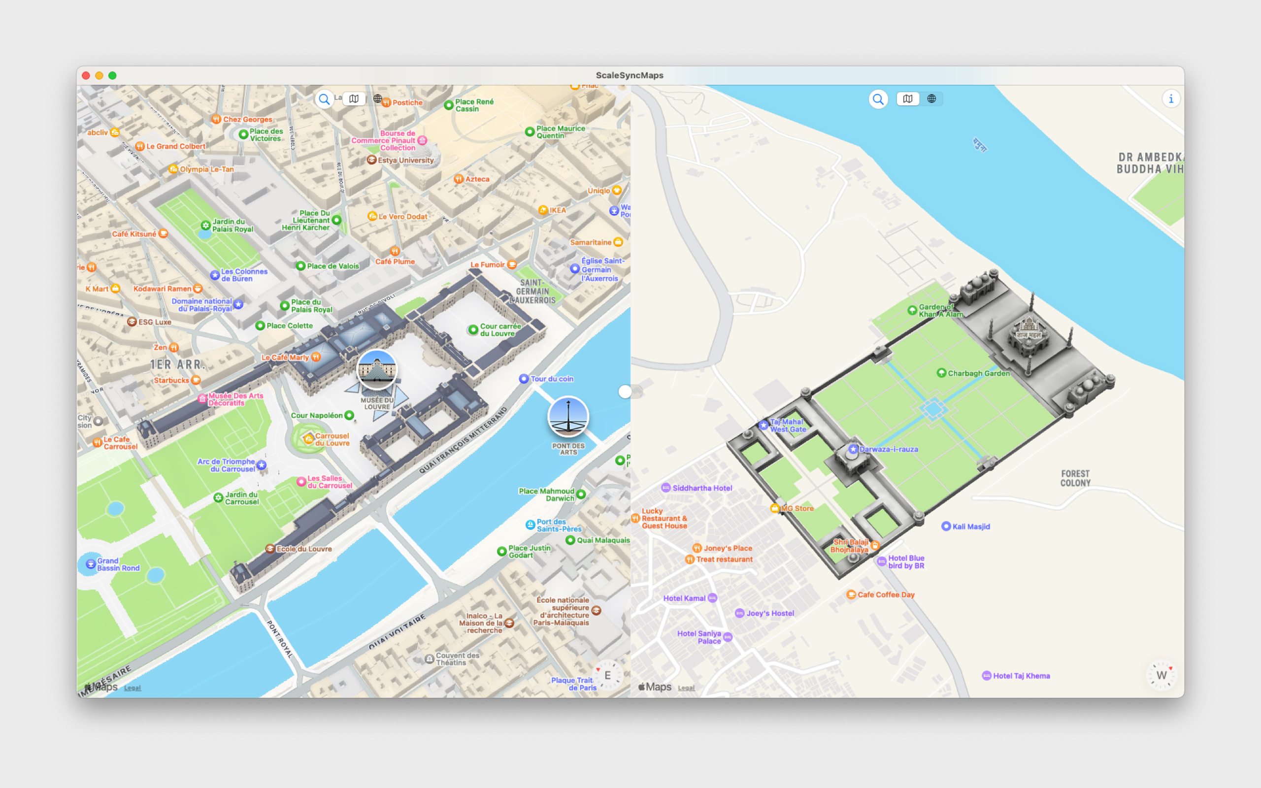The height and width of the screenshot is (788, 1261).
Task: Click the Pont des Arts landmark icon
Action: point(568,417)
